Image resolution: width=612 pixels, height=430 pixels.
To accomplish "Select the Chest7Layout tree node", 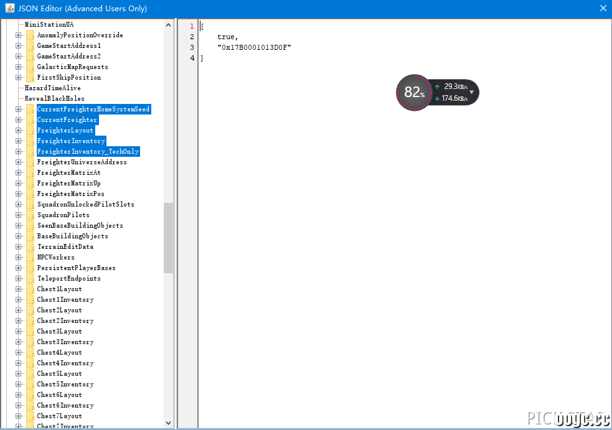I will pos(59,416).
